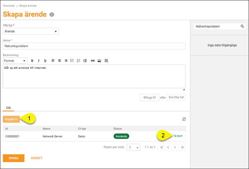Screen dimensions: 249x169
Task: Click the Koppla CI button
Action: point(11,119)
